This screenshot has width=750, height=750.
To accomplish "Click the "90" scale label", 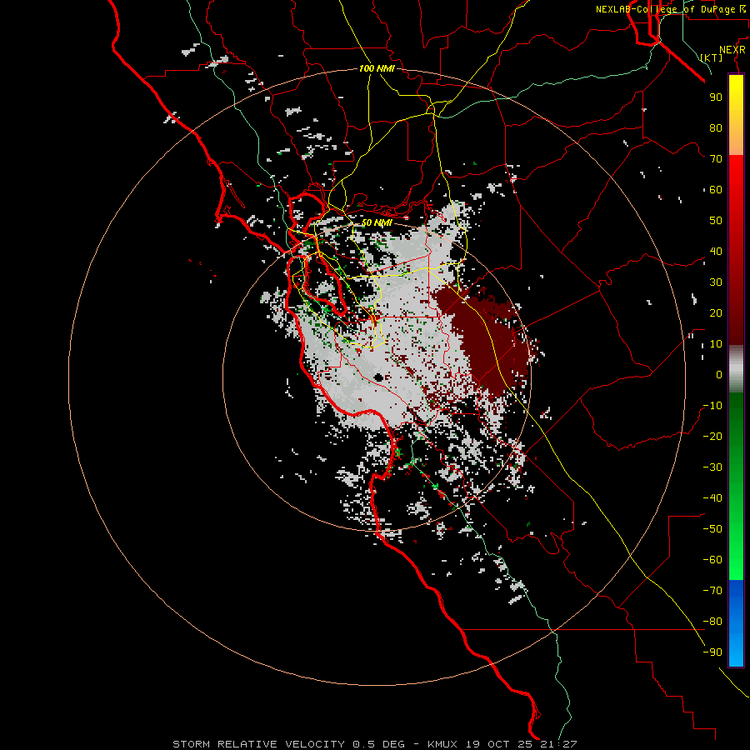I will [x=716, y=97].
